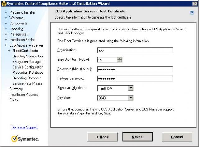Focus the Password field
Image resolution: width=199 pixels, height=147 pixels.
(135, 69)
